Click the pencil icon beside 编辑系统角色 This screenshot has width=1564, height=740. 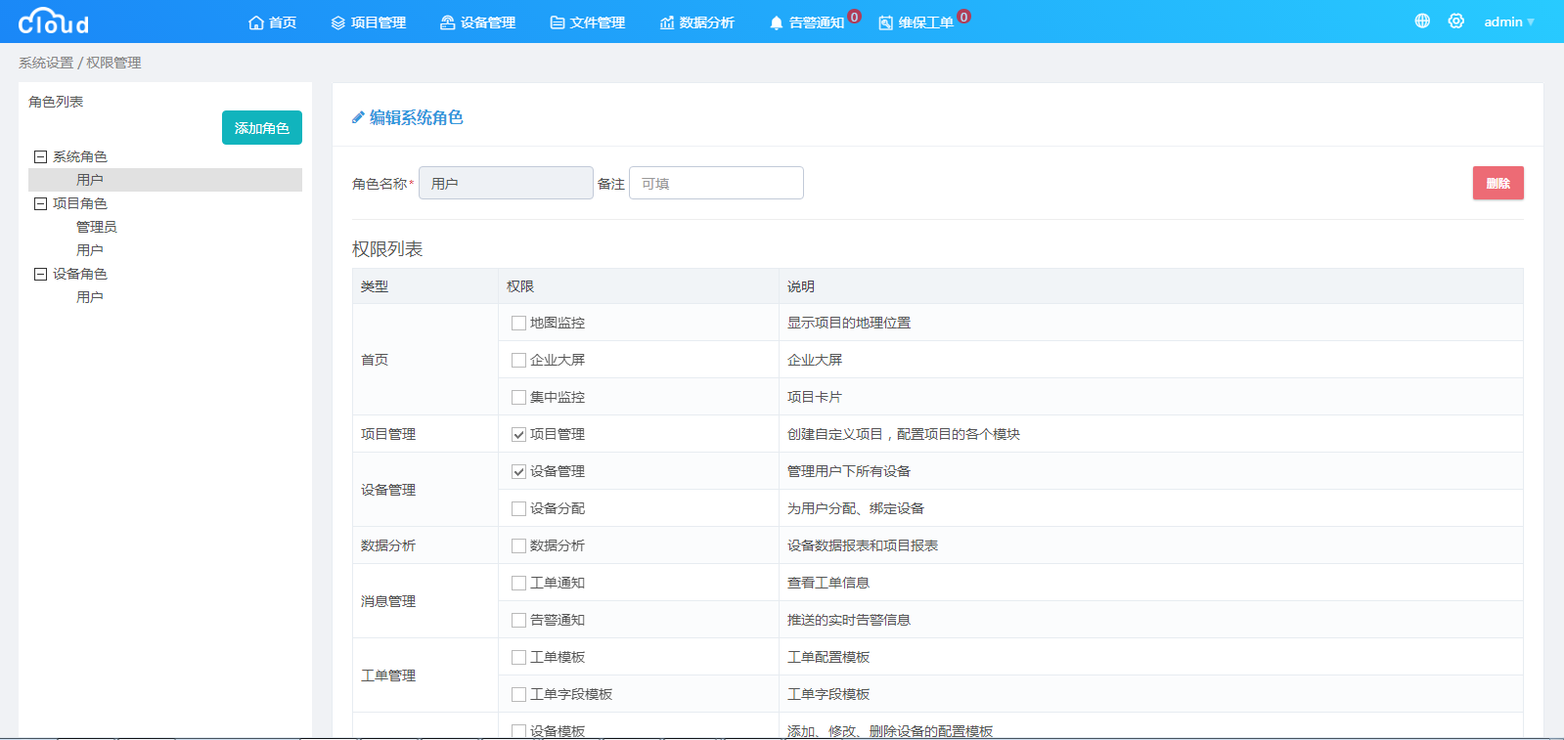[358, 117]
